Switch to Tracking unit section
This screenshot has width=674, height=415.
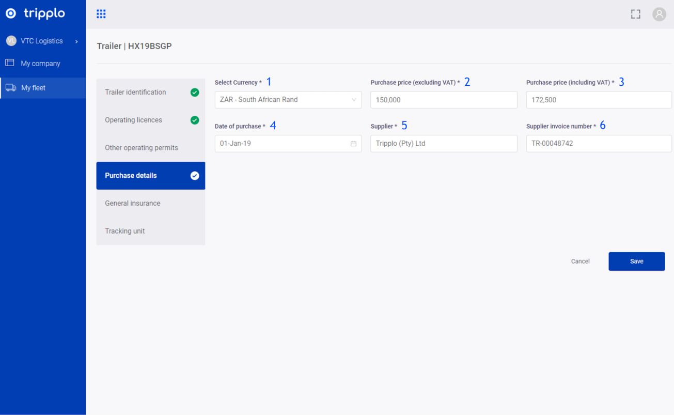pyautogui.click(x=125, y=231)
